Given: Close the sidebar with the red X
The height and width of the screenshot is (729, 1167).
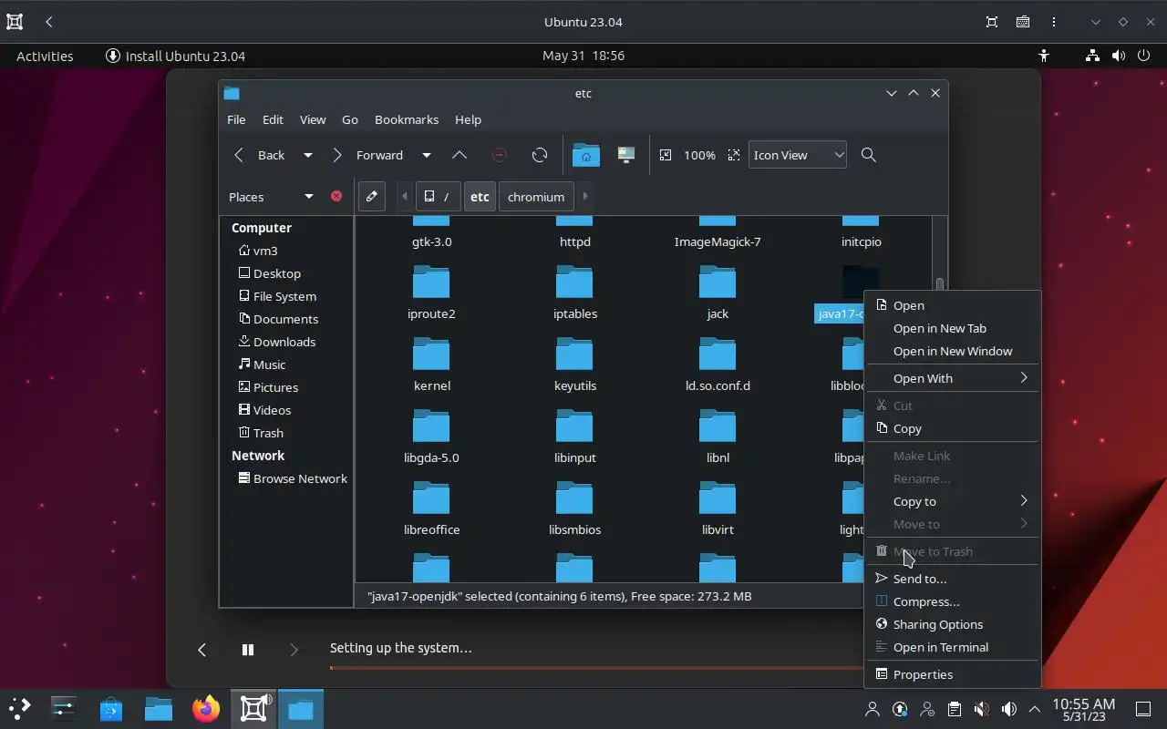Looking at the screenshot, I should coord(336,196).
